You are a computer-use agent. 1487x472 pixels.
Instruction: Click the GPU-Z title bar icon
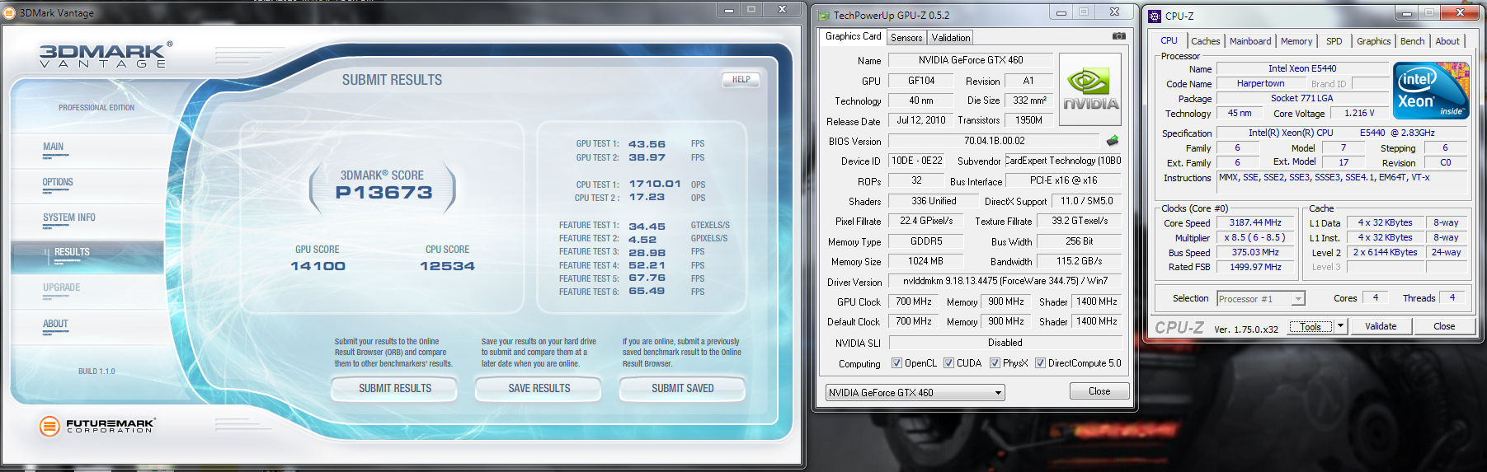pos(824,15)
